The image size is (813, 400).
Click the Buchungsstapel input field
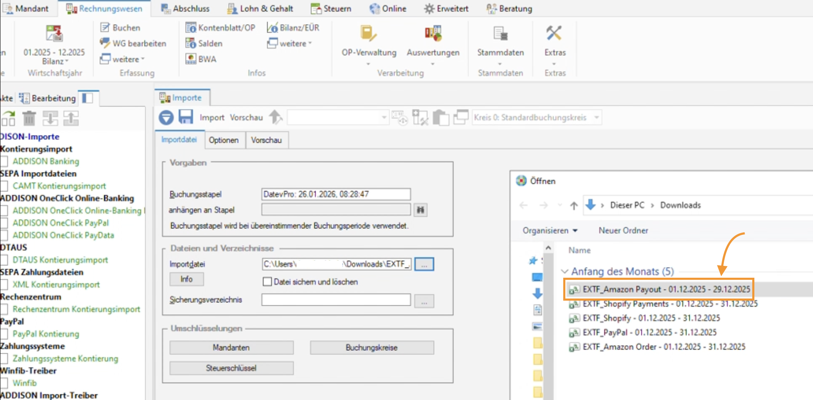tap(336, 194)
